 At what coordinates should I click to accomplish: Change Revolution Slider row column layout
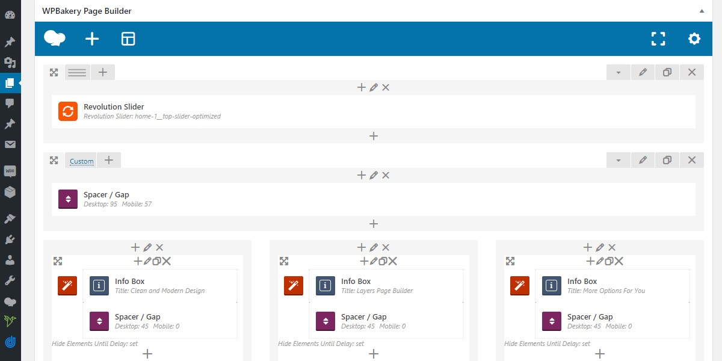coord(77,72)
